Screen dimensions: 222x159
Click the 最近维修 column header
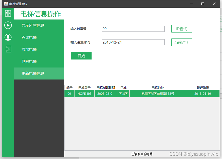203,87
